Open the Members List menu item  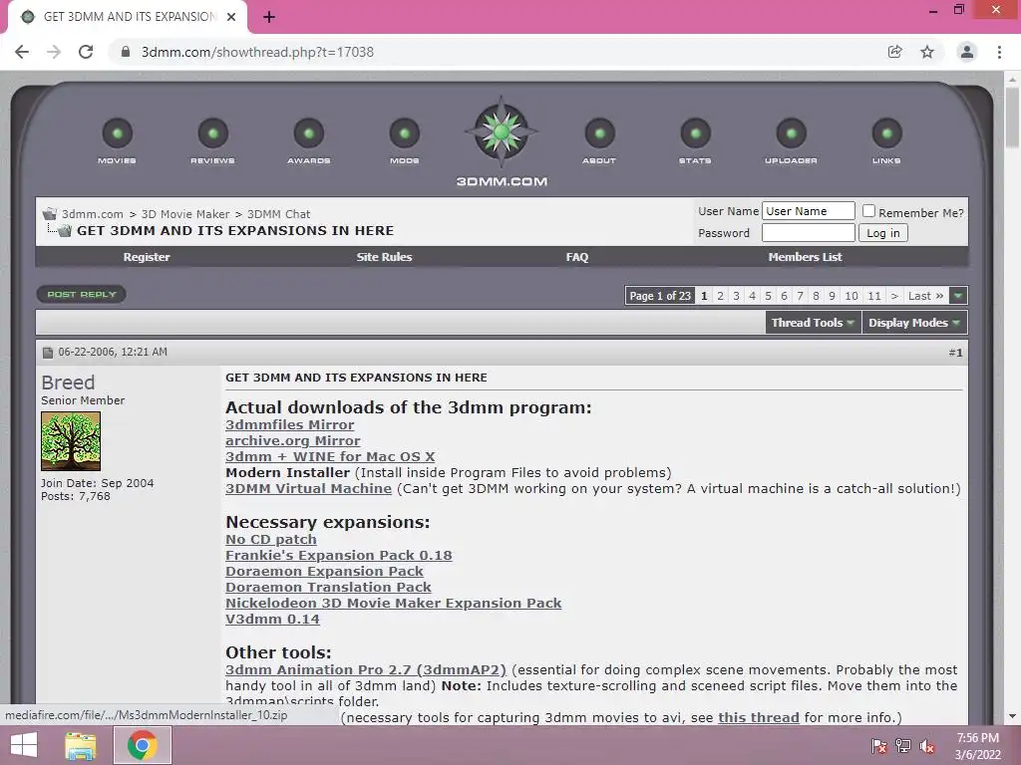click(805, 257)
